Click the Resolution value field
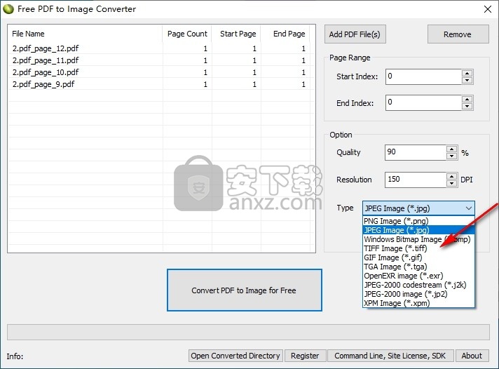The image size is (499, 369). [416, 180]
